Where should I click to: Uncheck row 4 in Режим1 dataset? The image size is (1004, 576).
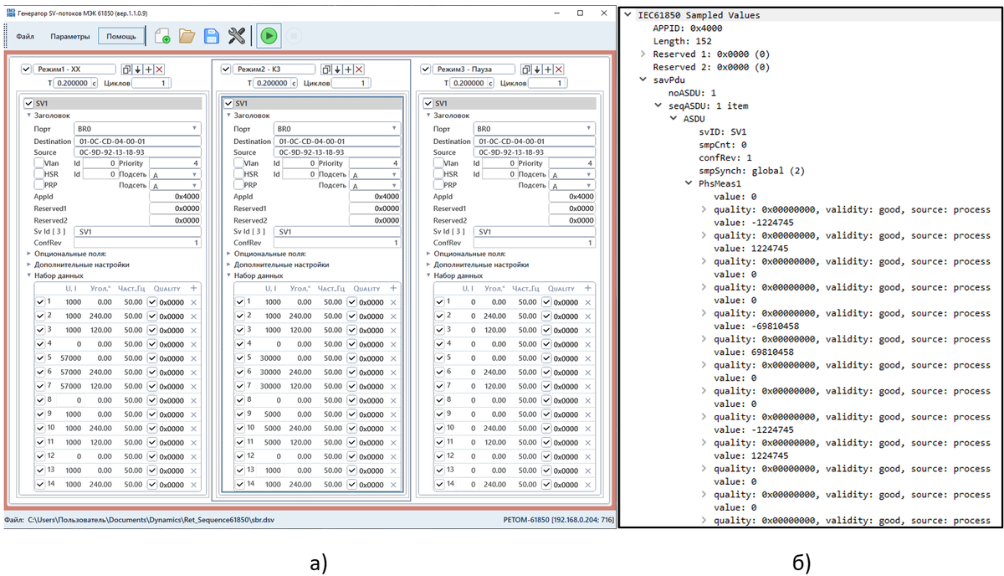pos(39,344)
